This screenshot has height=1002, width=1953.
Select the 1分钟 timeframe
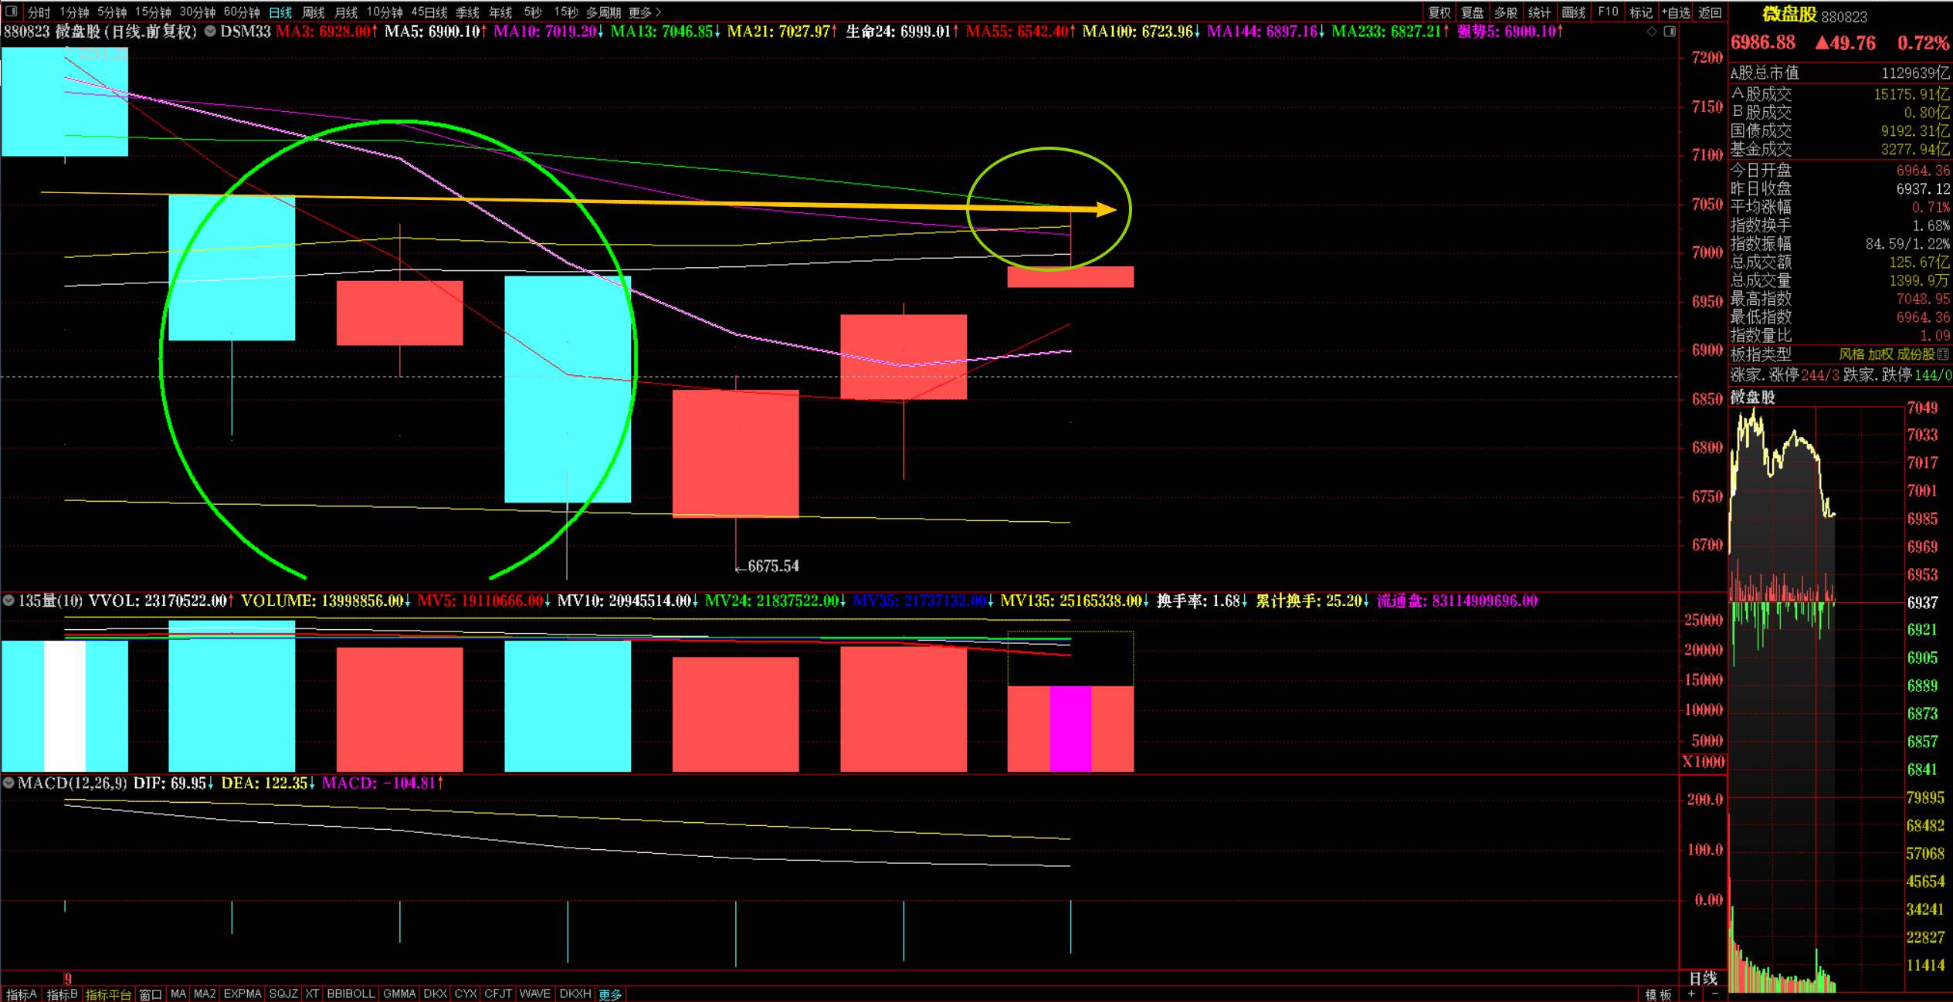click(75, 12)
